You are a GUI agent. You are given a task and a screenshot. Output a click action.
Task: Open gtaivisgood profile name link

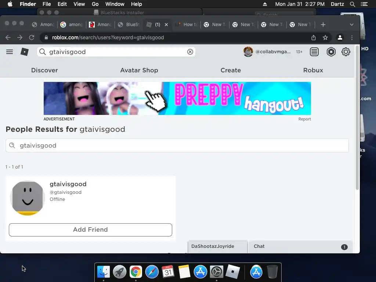pos(68,184)
